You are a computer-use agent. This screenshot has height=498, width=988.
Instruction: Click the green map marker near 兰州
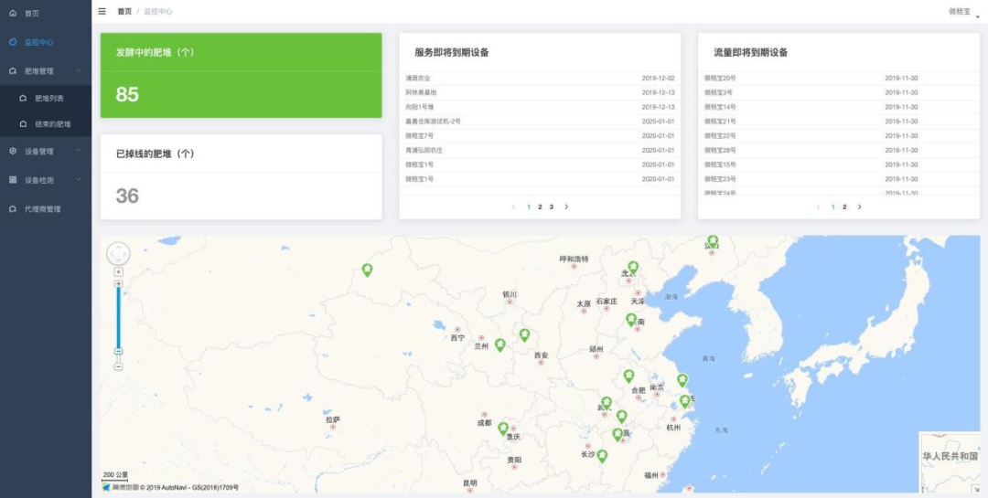tap(499, 344)
